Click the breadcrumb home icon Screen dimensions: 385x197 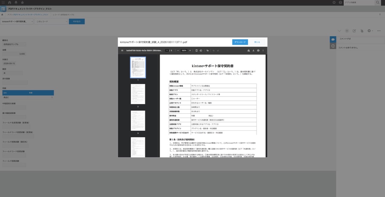(x=2, y=14)
